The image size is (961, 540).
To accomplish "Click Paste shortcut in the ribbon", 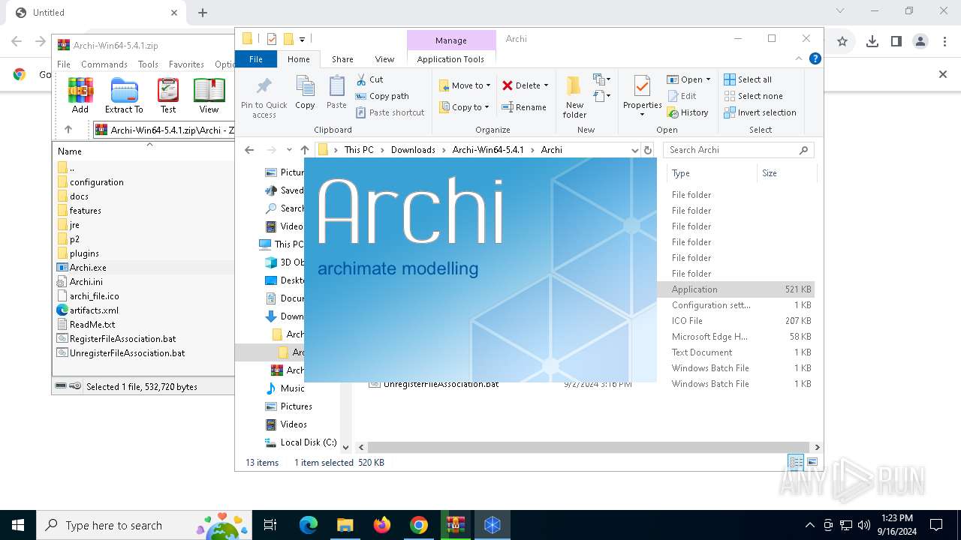I will [390, 112].
